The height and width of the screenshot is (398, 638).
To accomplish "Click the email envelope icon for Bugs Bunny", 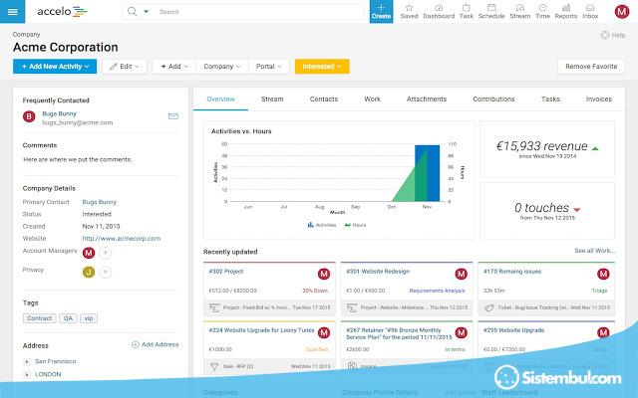I will [x=173, y=116].
